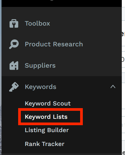Go to Suppliers via text label
125x155 pixels.
(40, 66)
